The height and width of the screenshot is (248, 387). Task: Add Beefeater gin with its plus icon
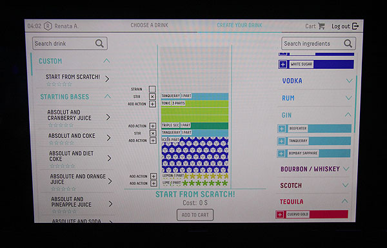[282, 129]
